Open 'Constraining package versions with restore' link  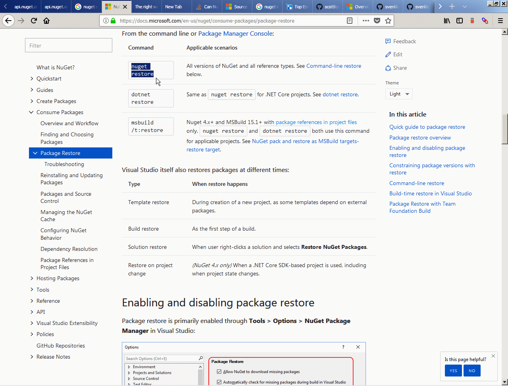click(432, 169)
